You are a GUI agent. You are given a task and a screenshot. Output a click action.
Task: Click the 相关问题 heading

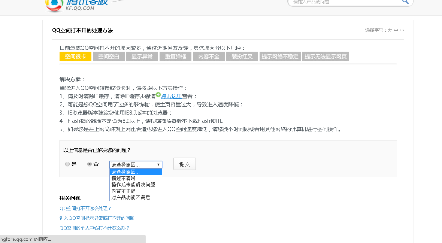70,198
